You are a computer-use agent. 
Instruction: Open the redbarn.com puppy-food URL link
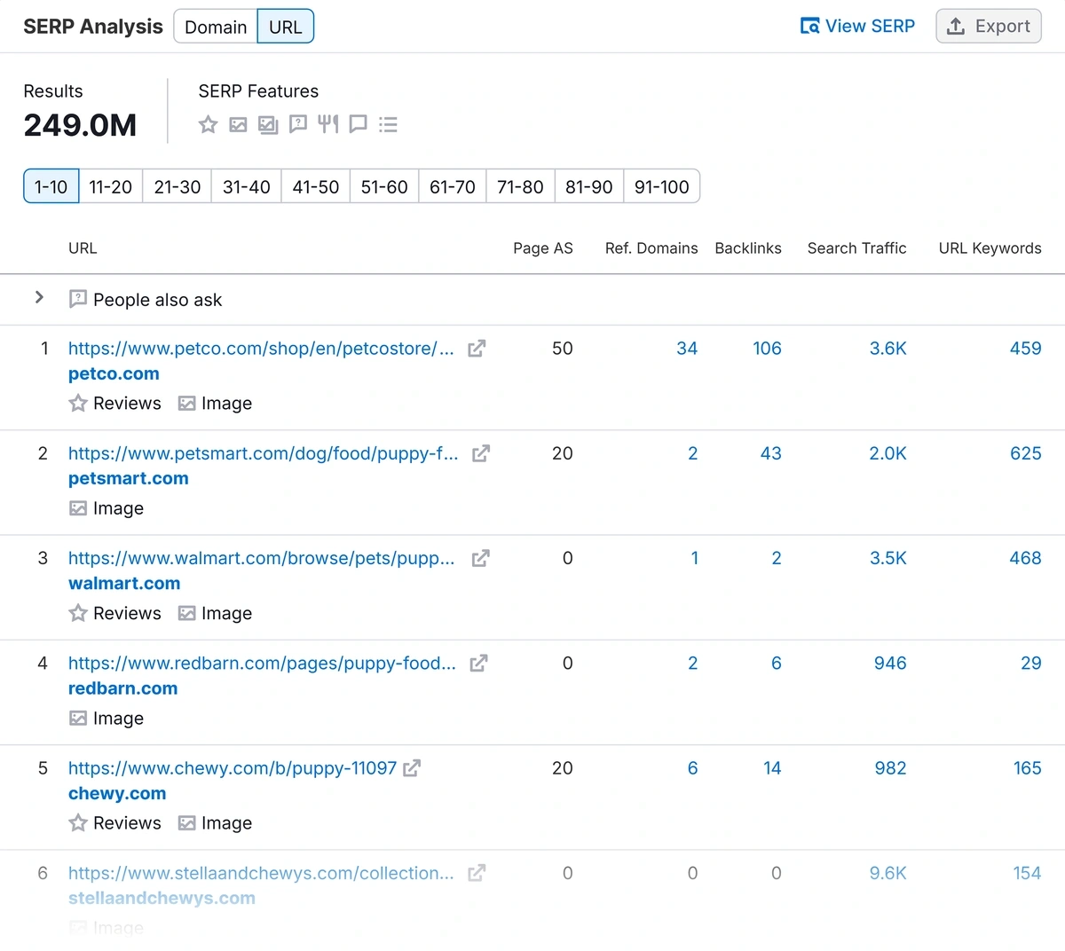pyautogui.click(x=262, y=663)
